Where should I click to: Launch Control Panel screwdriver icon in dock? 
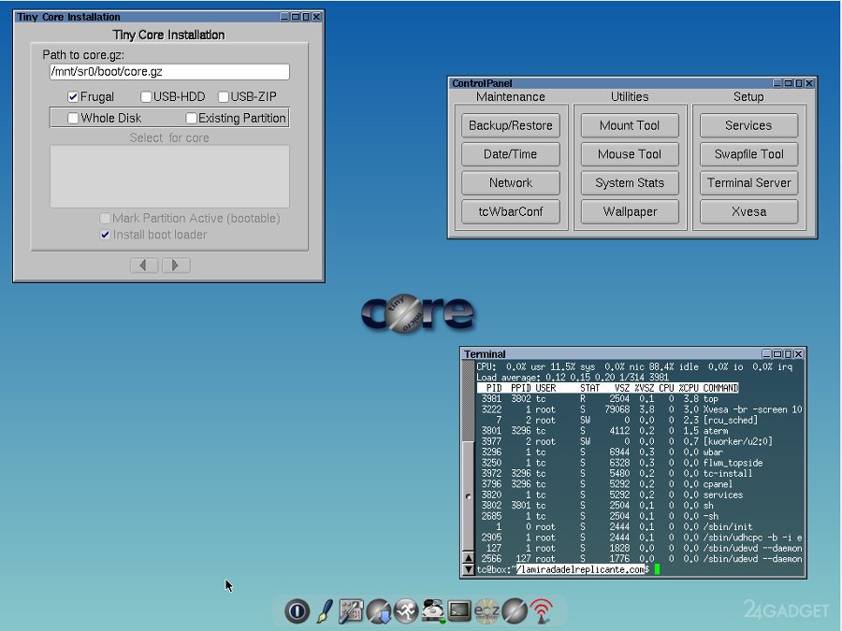point(351,611)
